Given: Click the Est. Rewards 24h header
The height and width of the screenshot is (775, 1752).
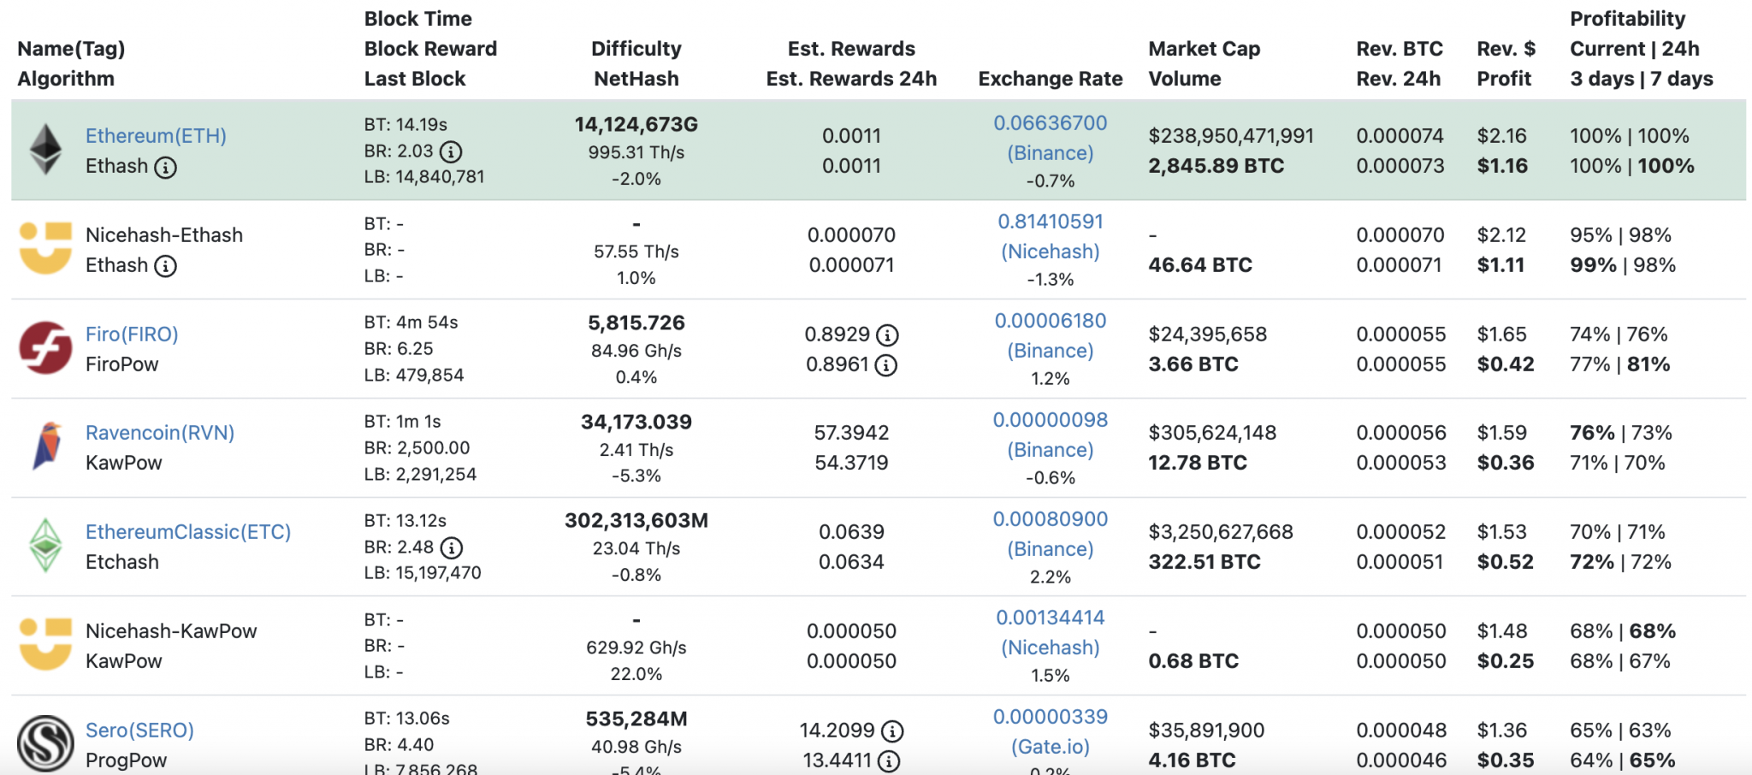Looking at the screenshot, I should click(852, 79).
